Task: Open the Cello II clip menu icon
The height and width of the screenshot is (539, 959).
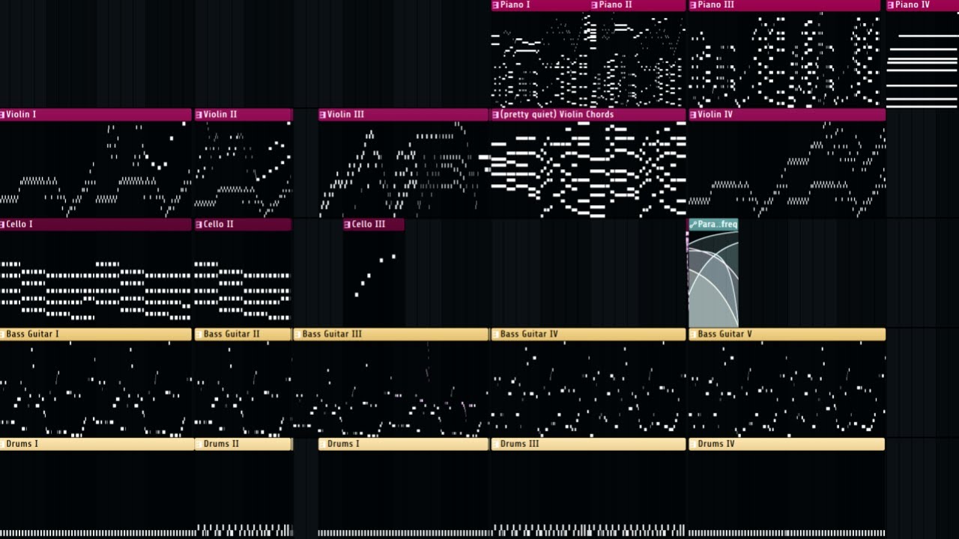Action: coord(199,225)
